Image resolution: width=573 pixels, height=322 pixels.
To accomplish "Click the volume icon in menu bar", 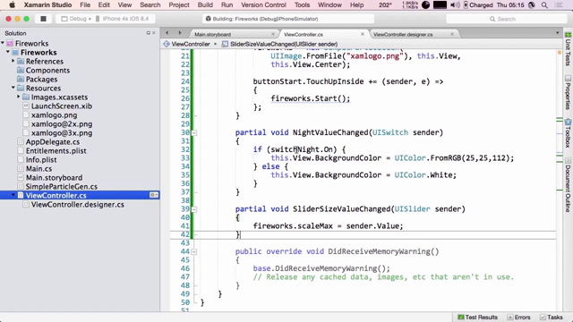I will (x=455, y=5).
